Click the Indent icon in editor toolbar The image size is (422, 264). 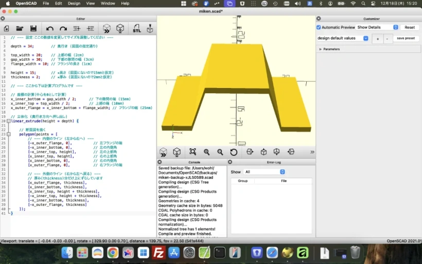(x=90, y=28)
